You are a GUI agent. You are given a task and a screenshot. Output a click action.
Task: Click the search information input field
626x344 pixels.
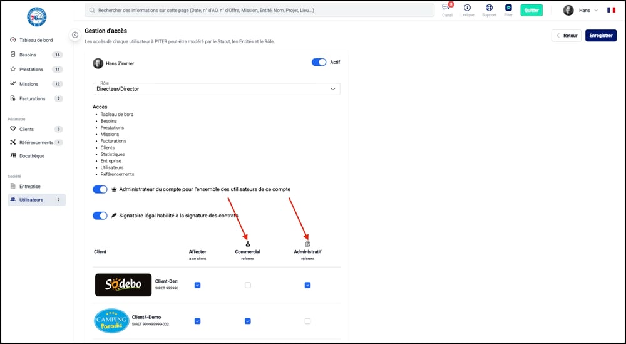coord(260,11)
